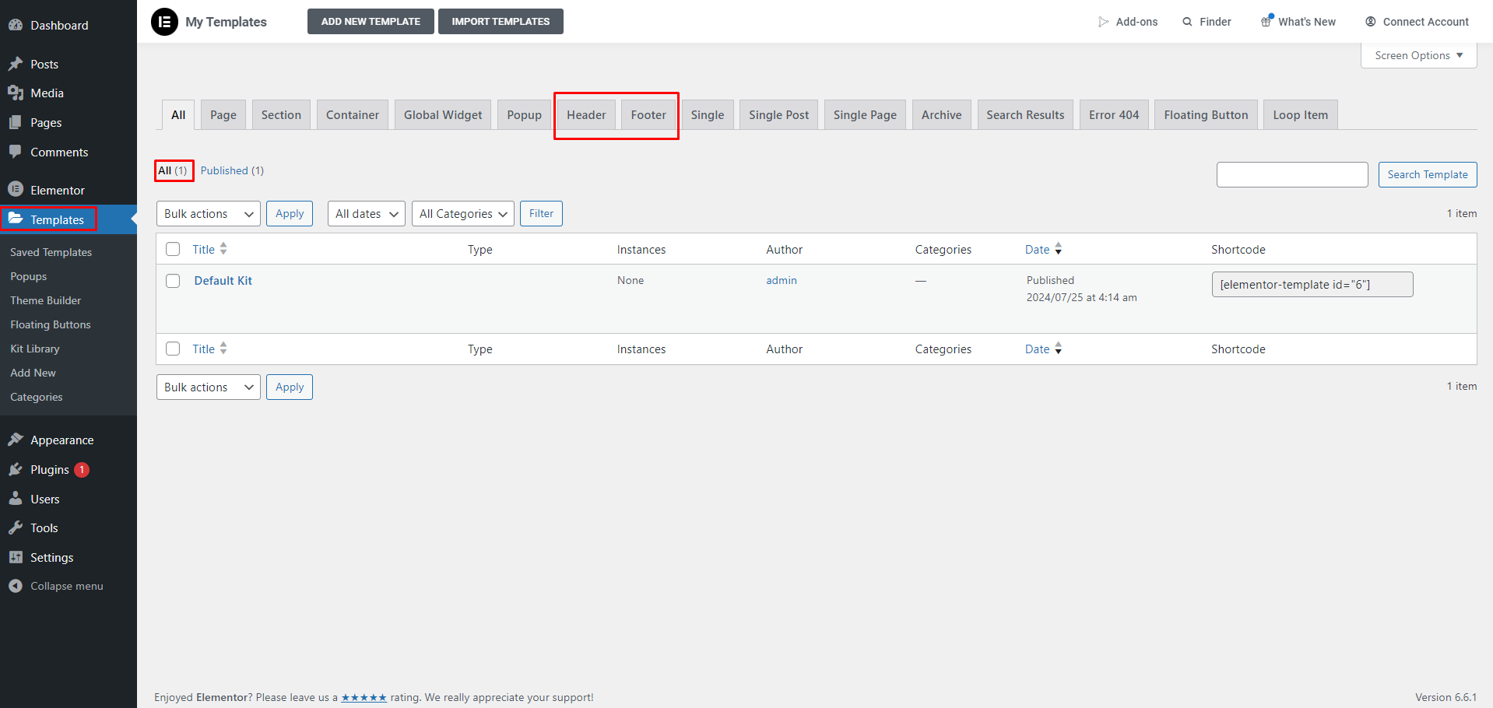Expand the All dates dropdown

[366, 214]
